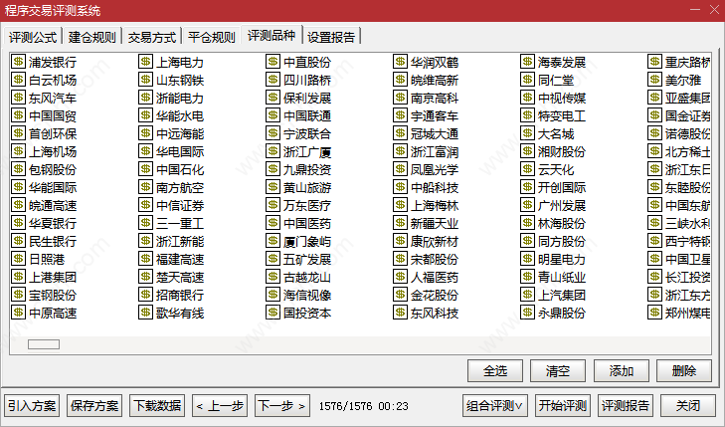
Task: Select 日照港 in the stock list
Action: [47, 259]
